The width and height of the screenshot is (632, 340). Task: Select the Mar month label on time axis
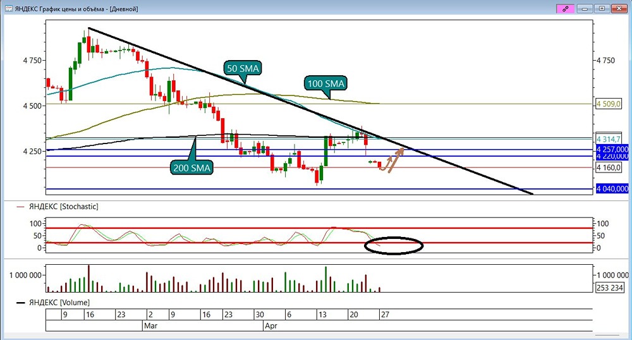pyautogui.click(x=151, y=325)
